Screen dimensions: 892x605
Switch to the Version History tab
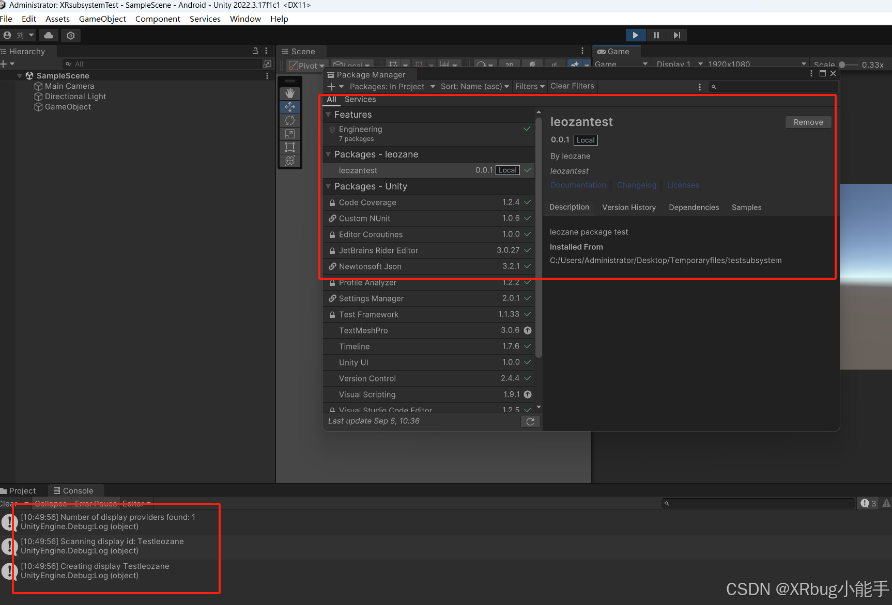(629, 208)
